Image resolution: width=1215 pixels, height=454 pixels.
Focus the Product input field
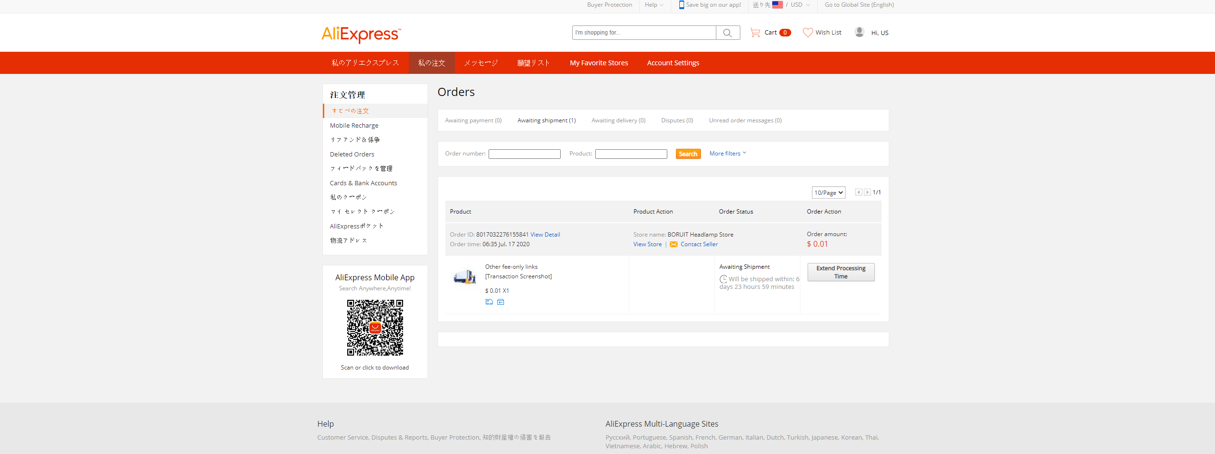[631, 154]
